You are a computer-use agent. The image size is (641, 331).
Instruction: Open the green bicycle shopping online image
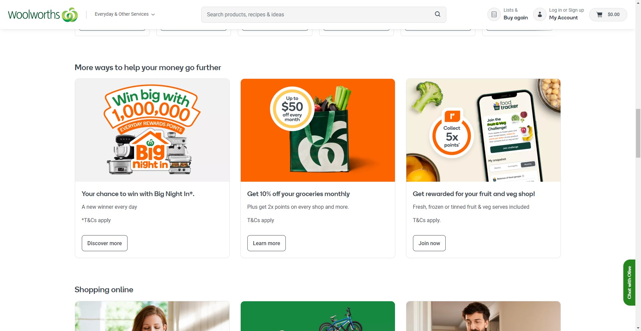pos(318,316)
